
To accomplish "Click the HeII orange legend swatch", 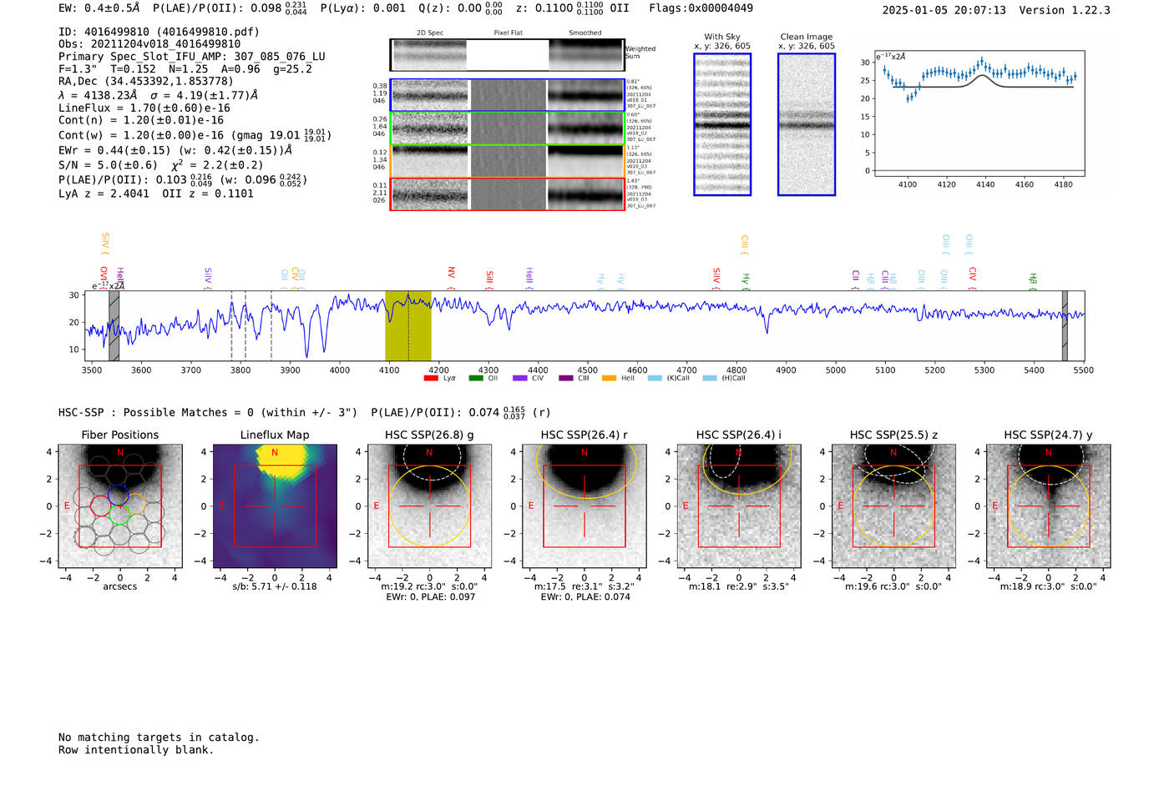I will (610, 379).
